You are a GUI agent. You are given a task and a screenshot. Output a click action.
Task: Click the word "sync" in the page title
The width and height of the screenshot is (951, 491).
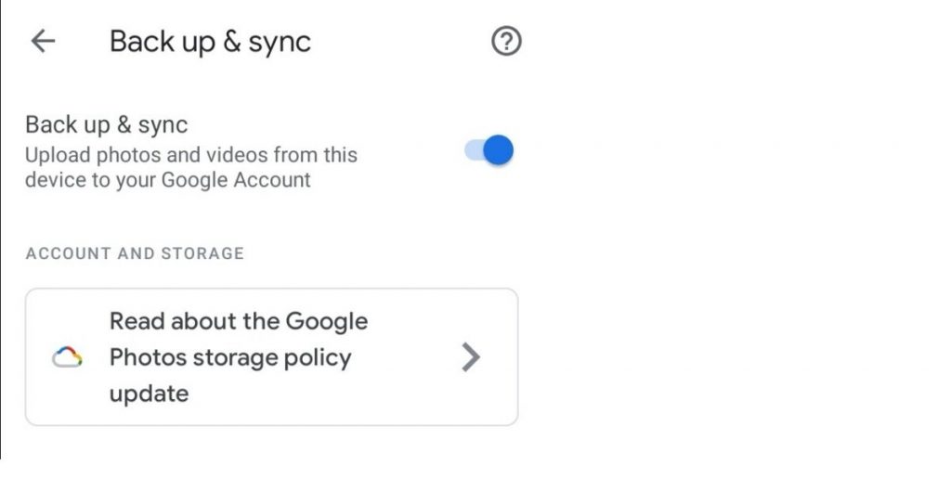point(278,42)
